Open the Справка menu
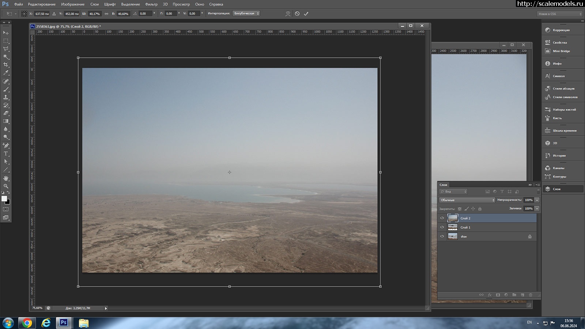This screenshot has width=585, height=329. (216, 4)
